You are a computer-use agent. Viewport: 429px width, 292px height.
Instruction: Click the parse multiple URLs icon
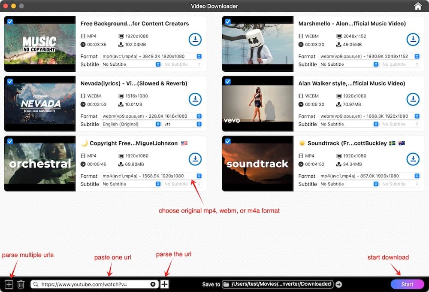click(9, 284)
